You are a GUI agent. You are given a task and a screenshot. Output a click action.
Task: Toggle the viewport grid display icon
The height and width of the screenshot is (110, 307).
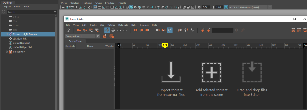click(95, 7)
